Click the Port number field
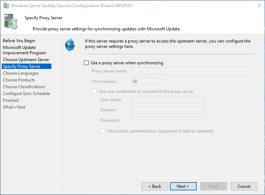Screen dimensions: 265x195 point(146,81)
